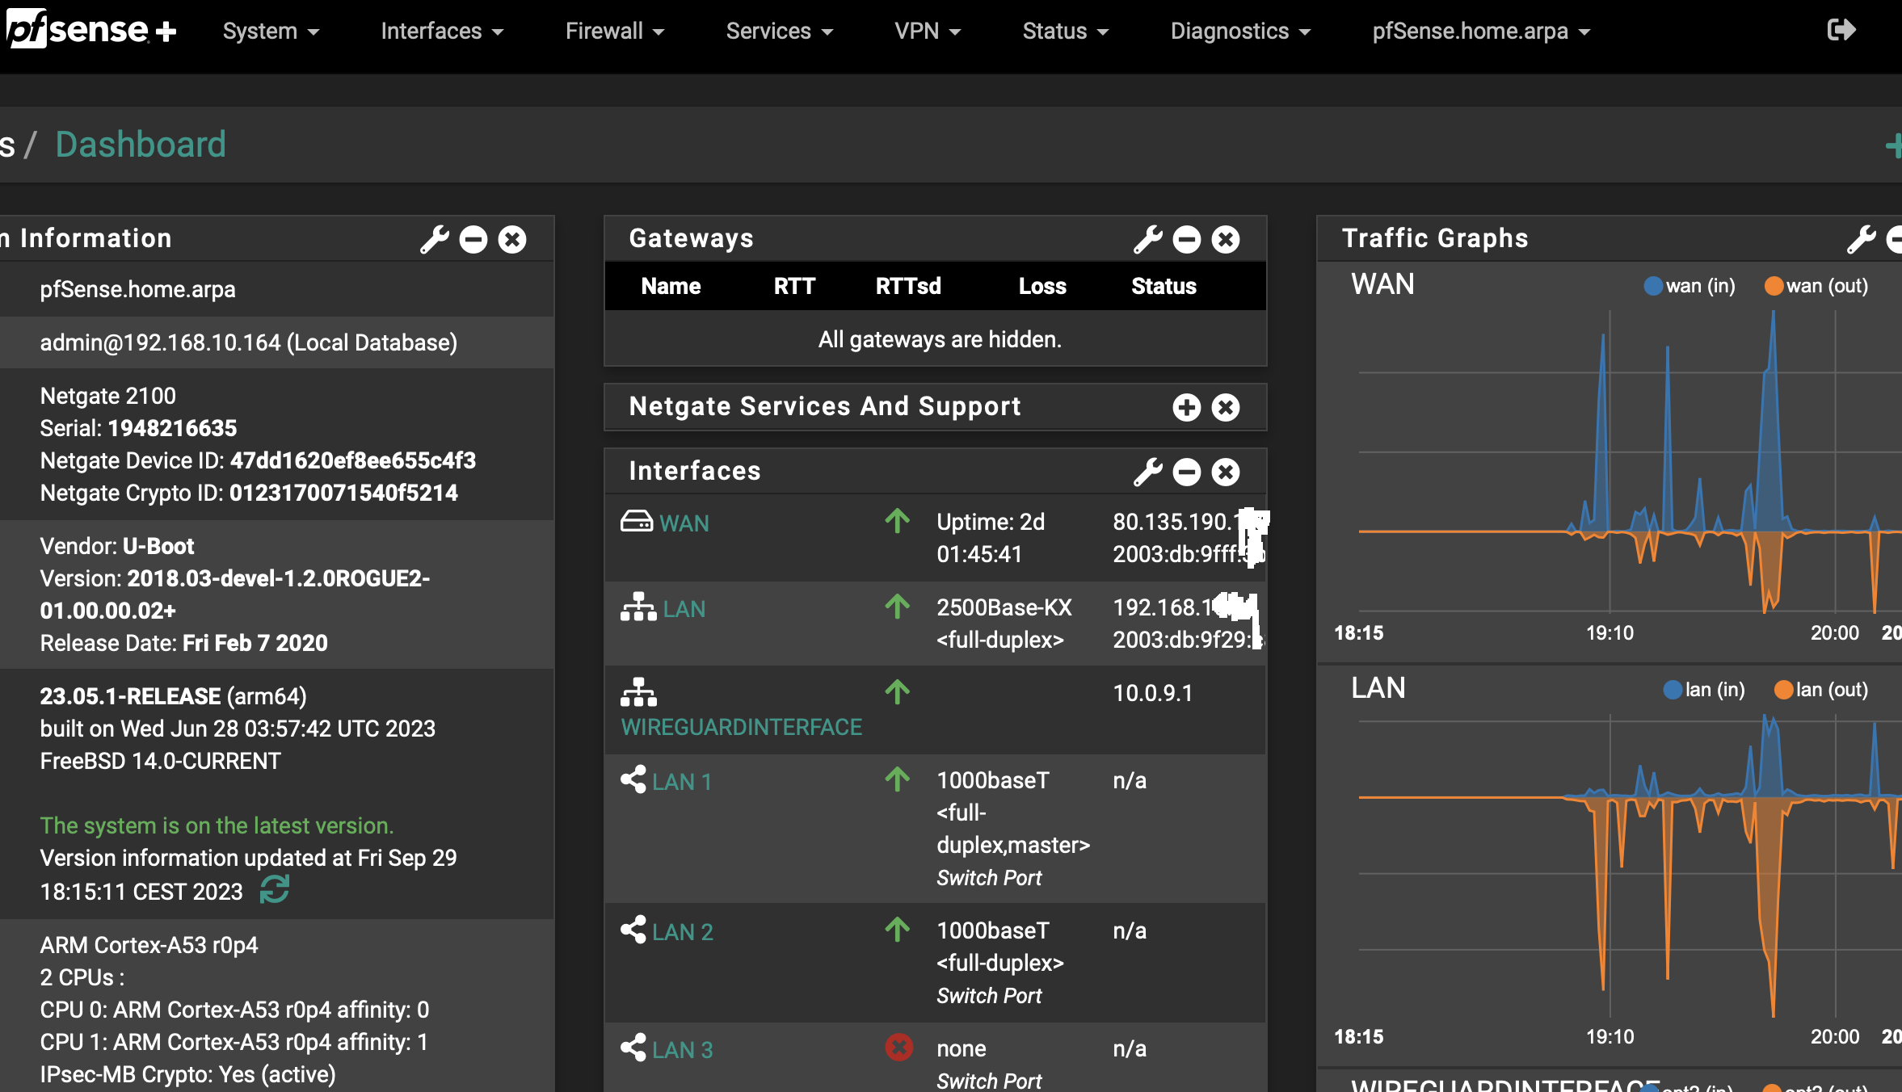Open the Diagnostics dropdown menu
Screen dimensions: 1902x1092
(1241, 31)
